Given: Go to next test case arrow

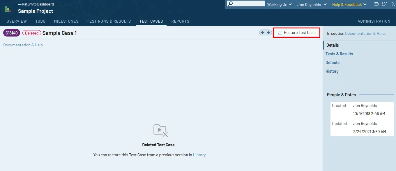Looking at the screenshot, I should [x=268, y=32].
